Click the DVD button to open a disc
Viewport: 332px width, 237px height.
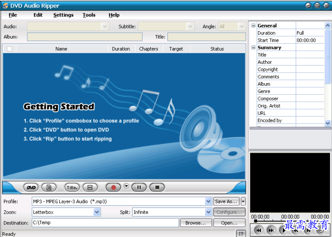pyautogui.click(x=31, y=187)
